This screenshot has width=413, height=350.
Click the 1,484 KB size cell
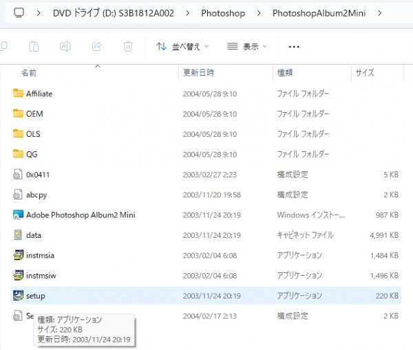point(384,256)
